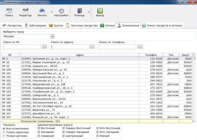The width and height of the screenshot is (197, 140).
Task: Click the table scrollbar down arrow
Action: point(194,121)
